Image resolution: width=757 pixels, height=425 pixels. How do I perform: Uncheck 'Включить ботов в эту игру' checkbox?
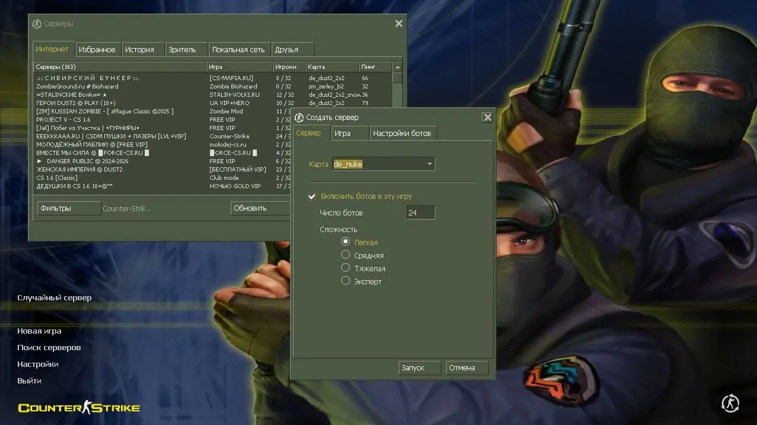pos(312,196)
